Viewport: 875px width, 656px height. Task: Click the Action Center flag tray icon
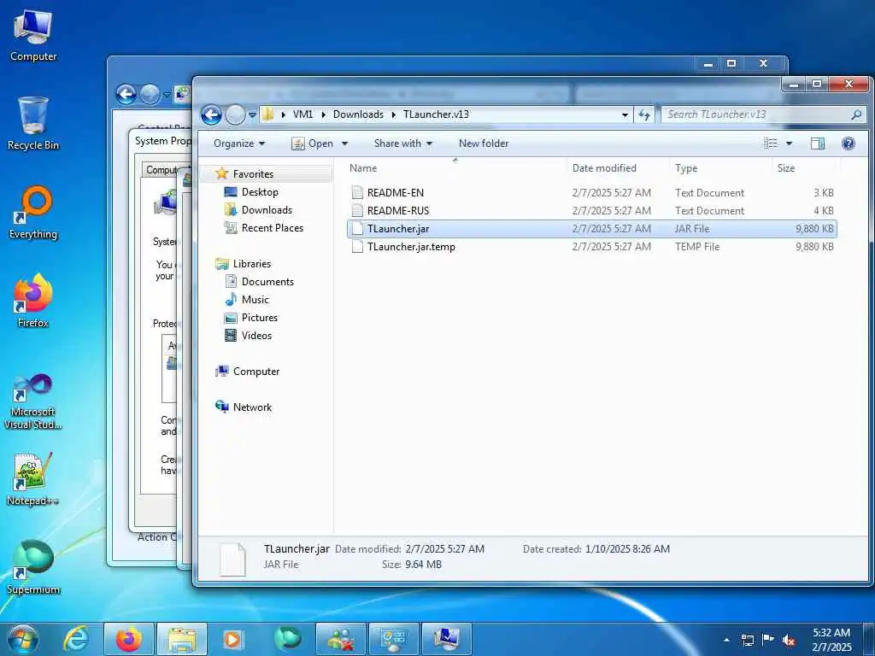click(768, 640)
